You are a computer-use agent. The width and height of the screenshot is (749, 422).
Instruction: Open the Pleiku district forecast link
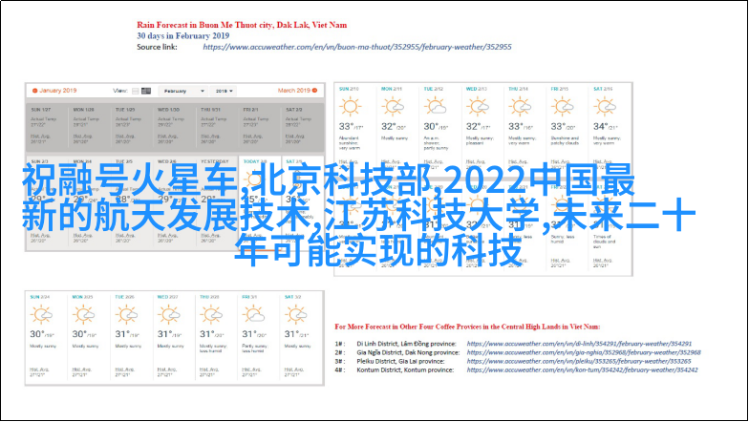point(579,361)
